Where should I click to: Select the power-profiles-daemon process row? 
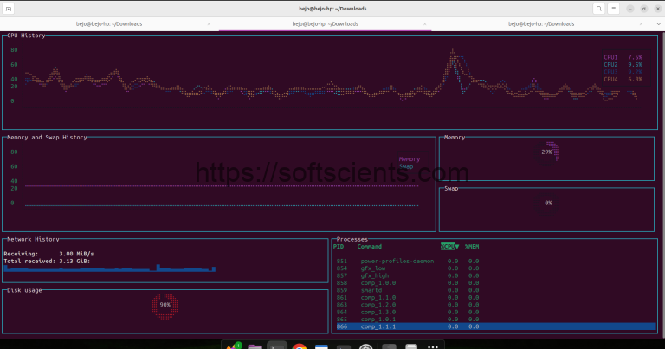[x=495, y=262]
